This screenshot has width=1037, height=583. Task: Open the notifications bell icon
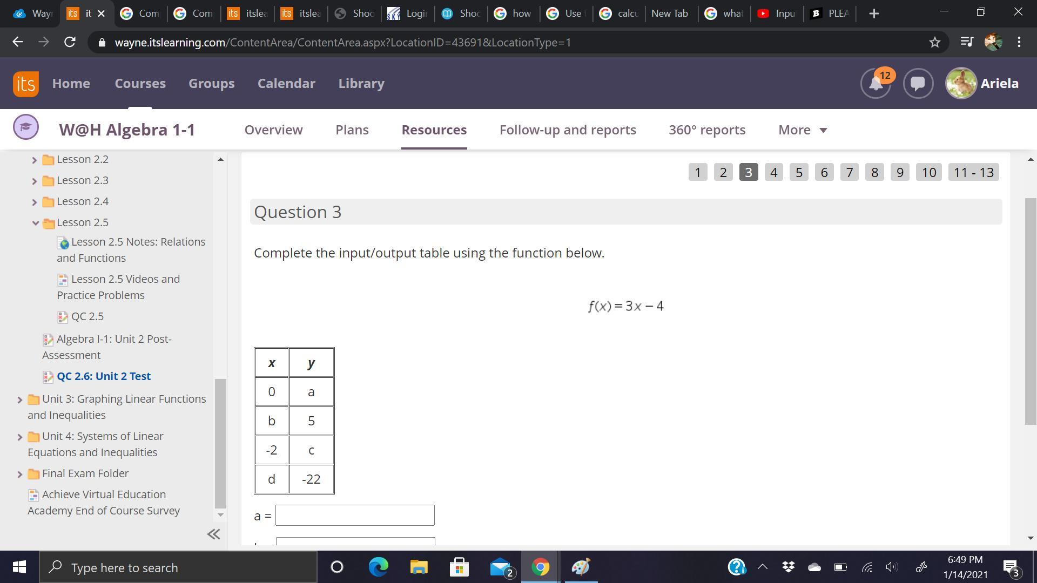click(875, 84)
